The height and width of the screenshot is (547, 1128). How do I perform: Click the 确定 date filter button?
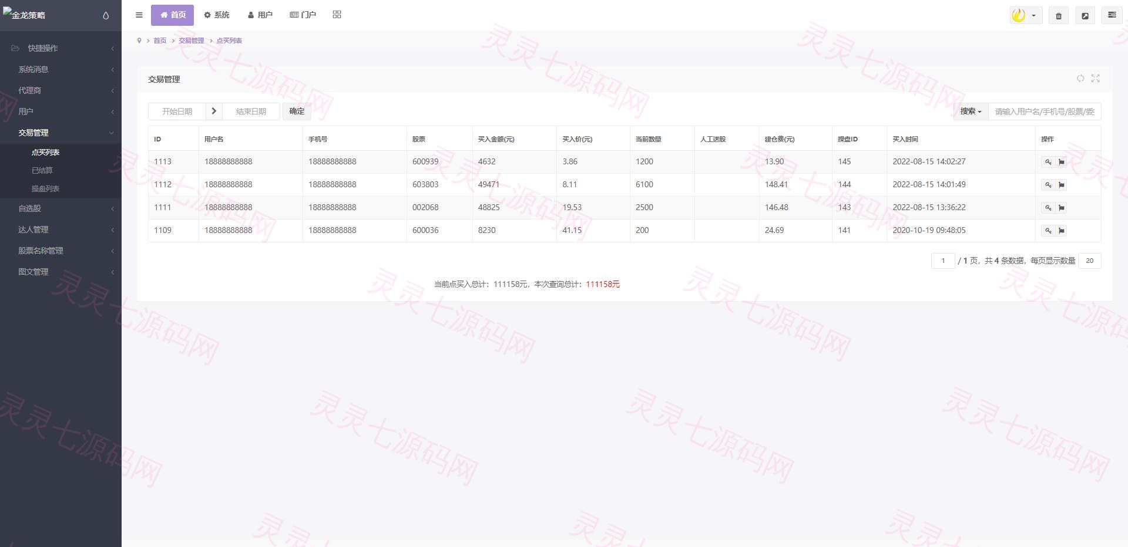[297, 112]
